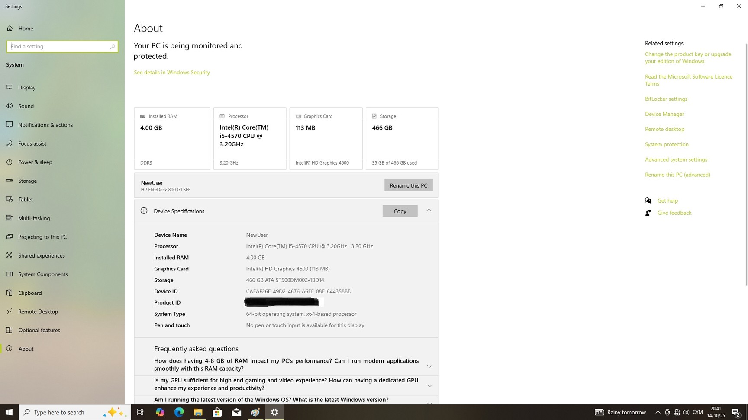This screenshot has height=420, width=748.
Task: Select the Clipboard icon in sidebar
Action: [x=9, y=293]
